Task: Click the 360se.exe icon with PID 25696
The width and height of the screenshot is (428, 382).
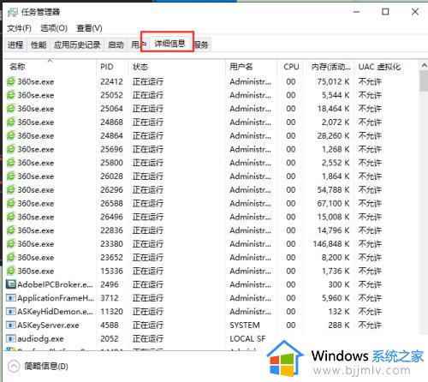Action: click(x=11, y=149)
